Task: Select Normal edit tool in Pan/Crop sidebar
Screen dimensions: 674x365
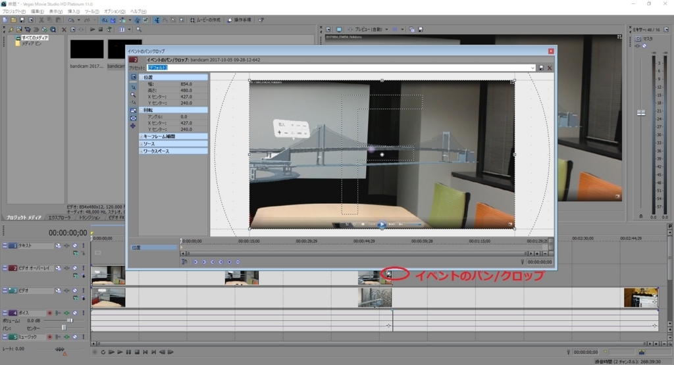Action: (133, 87)
